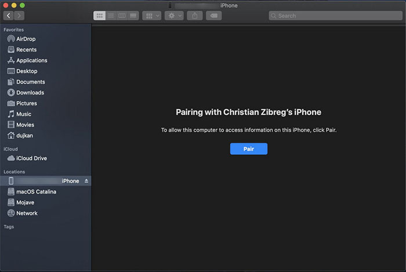Open Network in the sidebar
The height and width of the screenshot is (272, 406).
tap(46, 213)
